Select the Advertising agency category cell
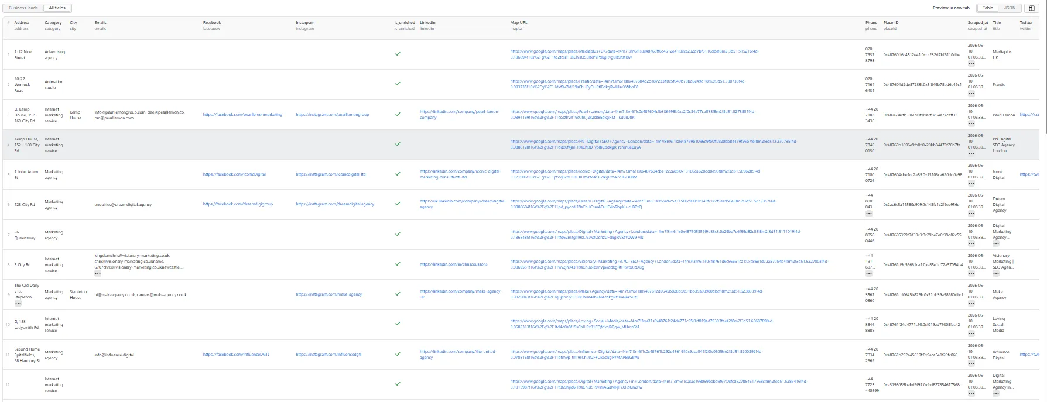 pyautogui.click(x=54, y=55)
